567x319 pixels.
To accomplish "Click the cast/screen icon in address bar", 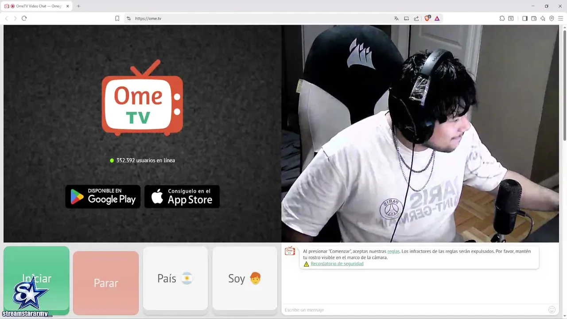I will 406,18.
